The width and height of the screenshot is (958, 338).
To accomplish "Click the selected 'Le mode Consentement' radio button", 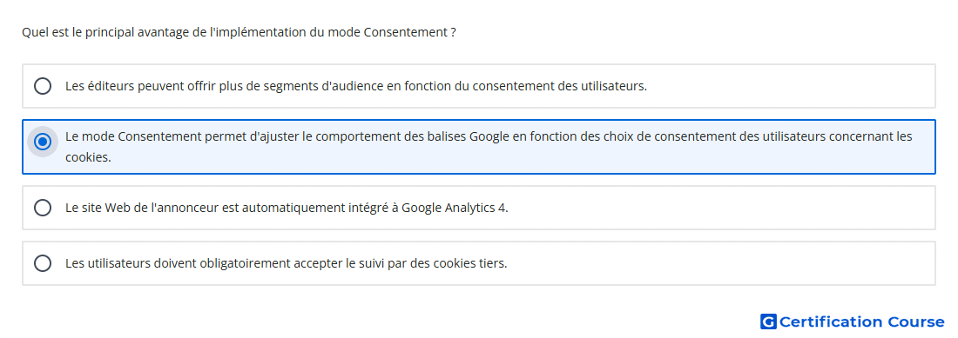I will tap(43, 142).
